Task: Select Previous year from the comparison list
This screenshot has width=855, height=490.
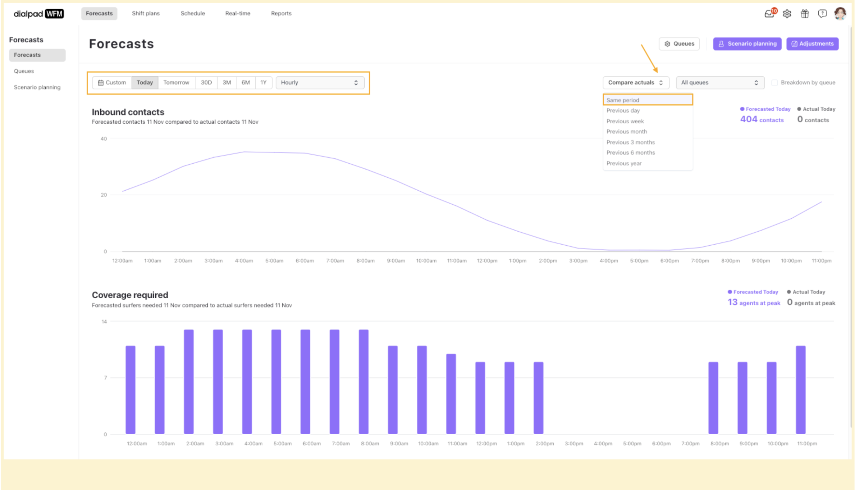Action: tap(624, 163)
